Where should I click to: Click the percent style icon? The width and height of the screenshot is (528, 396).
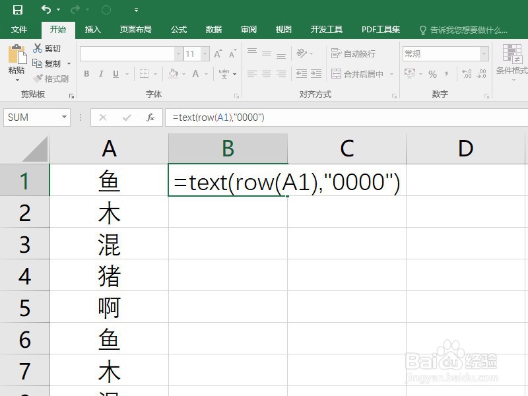tap(433, 74)
